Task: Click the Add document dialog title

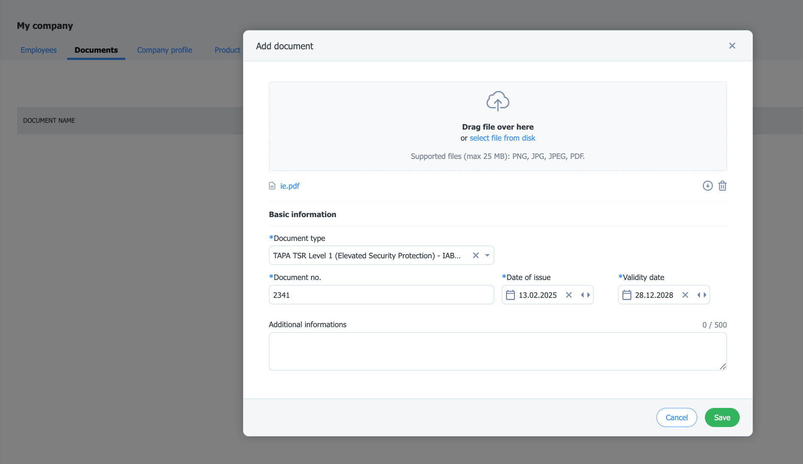Action: point(284,46)
